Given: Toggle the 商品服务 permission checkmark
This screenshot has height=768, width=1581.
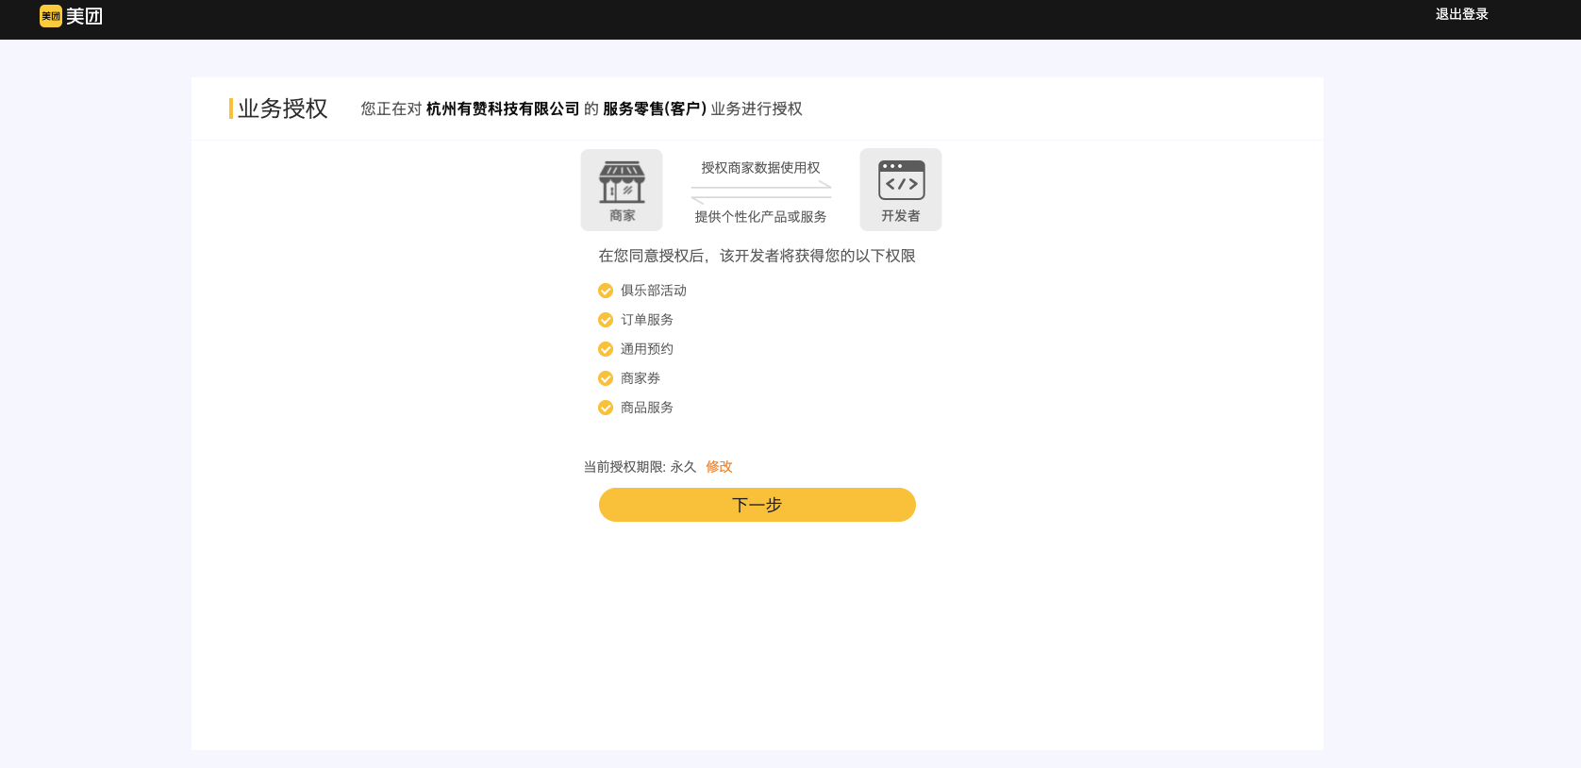Looking at the screenshot, I should coord(606,408).
